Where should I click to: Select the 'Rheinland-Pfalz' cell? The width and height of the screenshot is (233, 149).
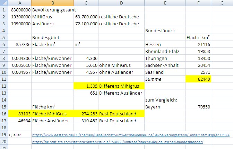165,52
